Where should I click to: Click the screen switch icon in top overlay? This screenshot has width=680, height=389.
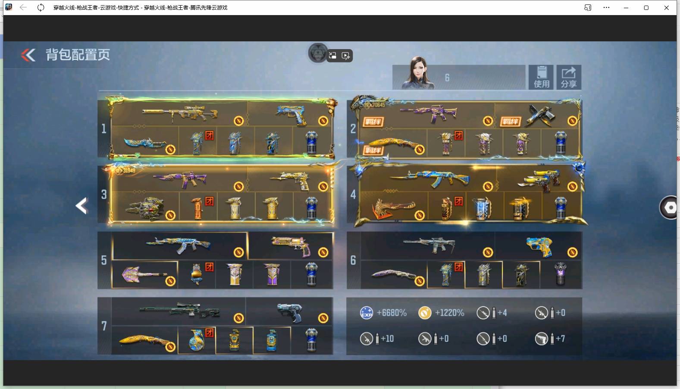tap(332, 56)
